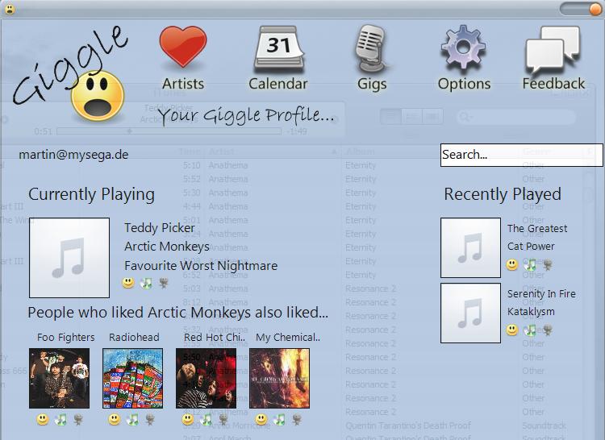Click the smiley icon under Favourite Worst Nightmare
Image resolution: width=605 pixels, height=440 pixels.
pyautogui.click(x=128, y=283)
